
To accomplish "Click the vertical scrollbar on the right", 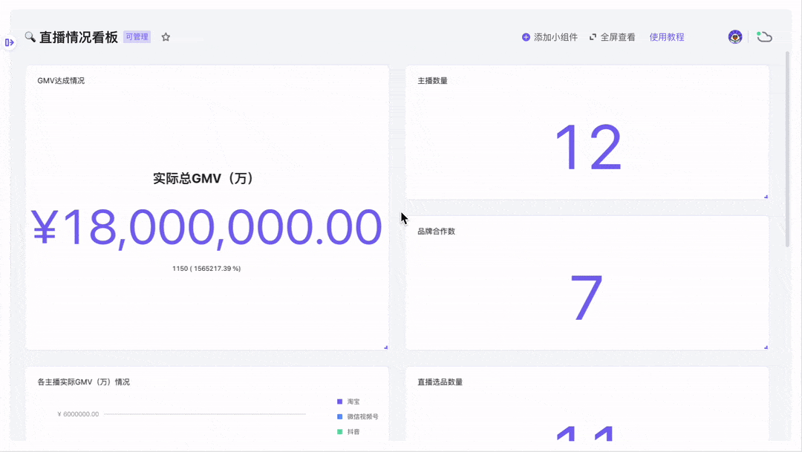I will click(787, 148).
